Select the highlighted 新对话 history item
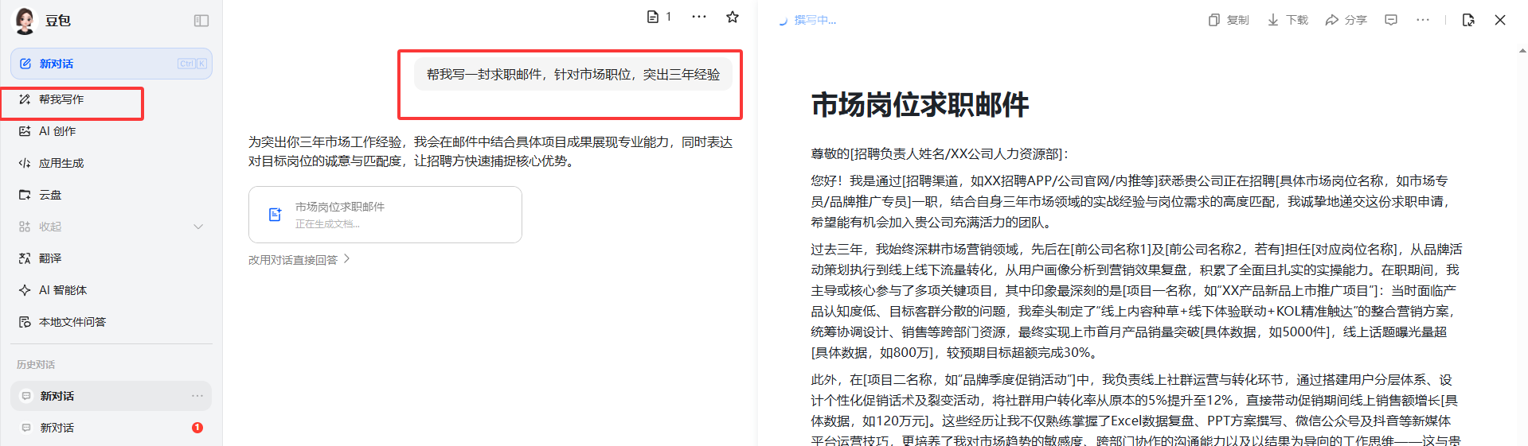The width and height of the screenshot is (1528, 446). tap(111, 396)
